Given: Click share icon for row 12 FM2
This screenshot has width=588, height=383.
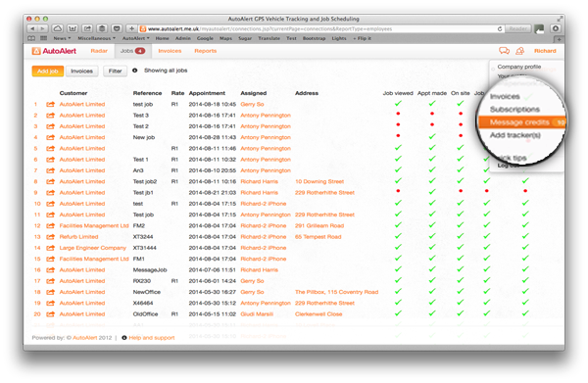Looking at the screenshot, I should 50,226.
